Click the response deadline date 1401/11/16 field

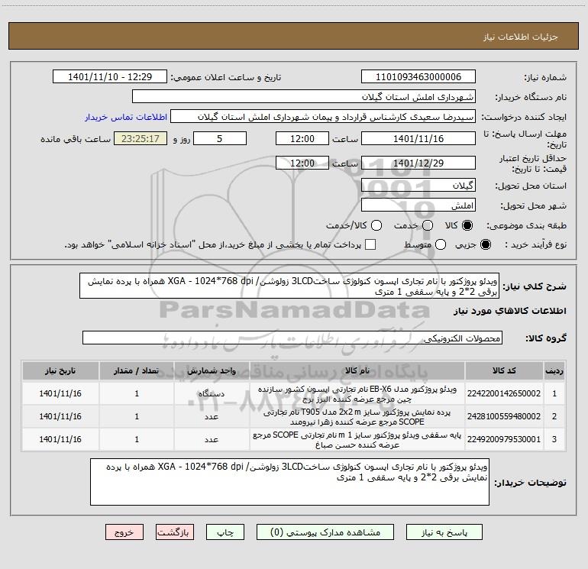pos(418,138)
